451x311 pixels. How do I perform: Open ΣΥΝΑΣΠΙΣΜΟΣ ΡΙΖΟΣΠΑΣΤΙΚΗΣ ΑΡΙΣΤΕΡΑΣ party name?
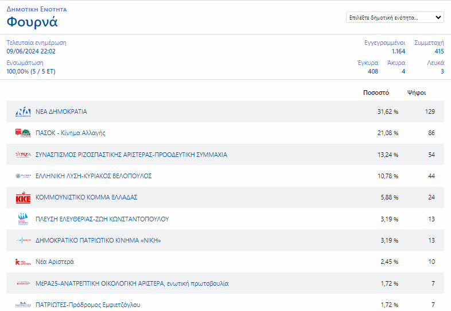point(131,155)
